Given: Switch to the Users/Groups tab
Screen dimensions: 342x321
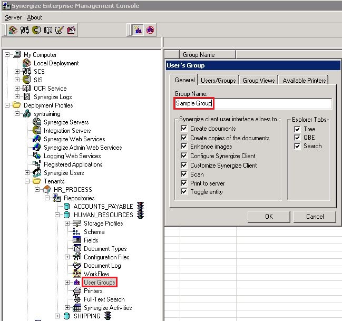Looking at the screenshot, I should pyautogui.click(x=218, y=81).
